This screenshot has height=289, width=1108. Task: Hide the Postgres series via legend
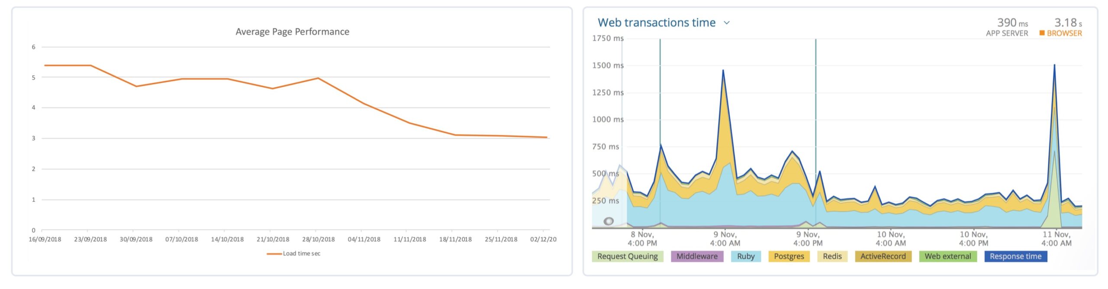pyautogui.click(x=789, y=256)
